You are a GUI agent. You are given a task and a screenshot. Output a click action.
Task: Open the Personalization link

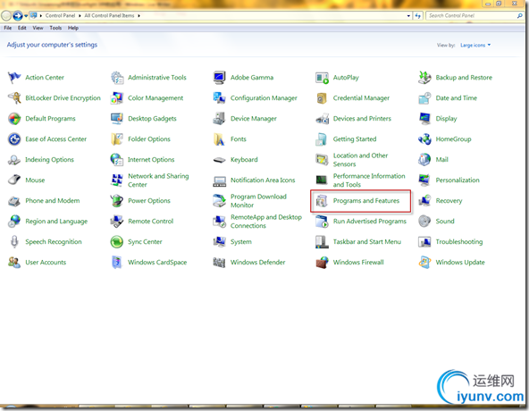point(458,180)
